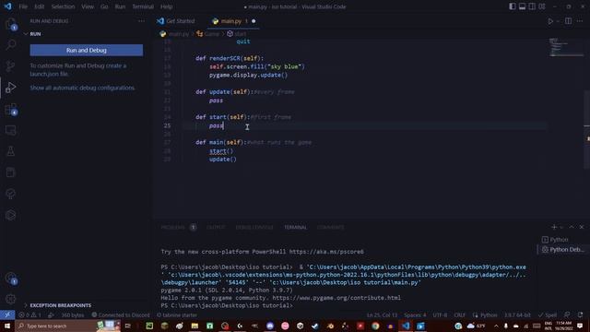The width and height of the screenshot is (590, 332).
Task: Click Show all automatic debug configurations link
Action: click(82, 88)
